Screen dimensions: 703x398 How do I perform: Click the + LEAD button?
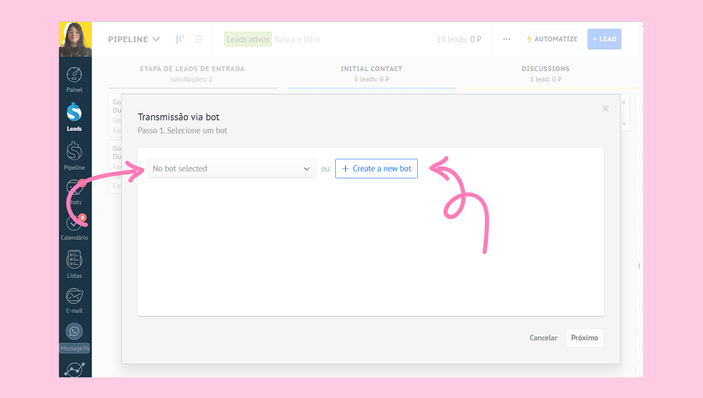(x=604, y=39)
